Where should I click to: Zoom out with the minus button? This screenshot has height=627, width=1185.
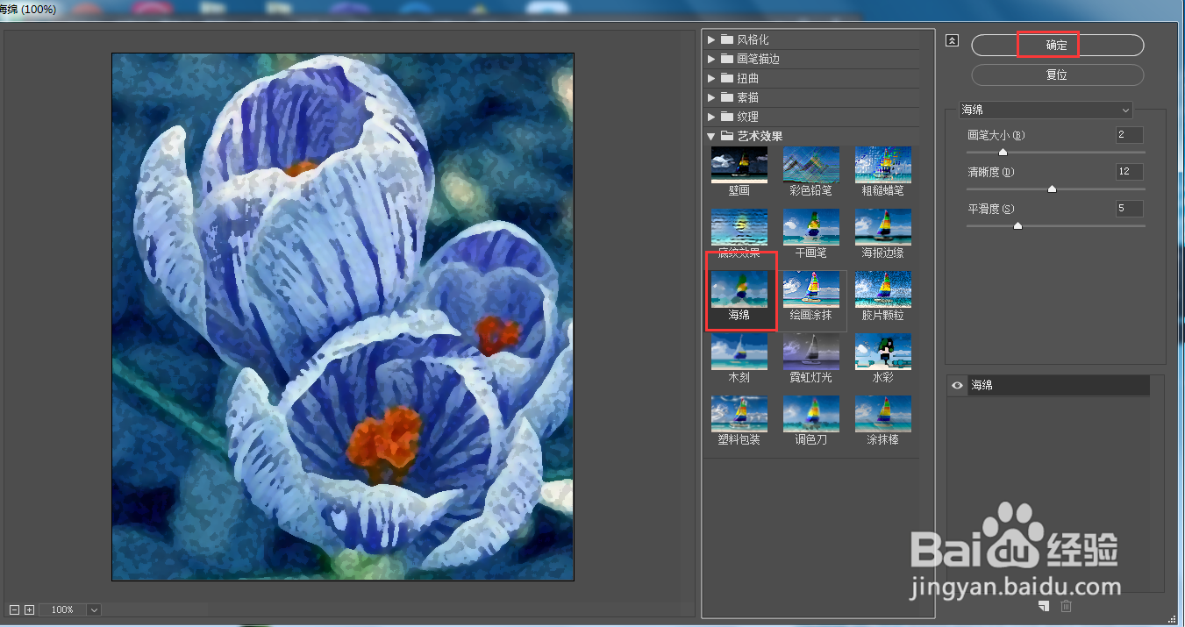(x=14, y=609)
